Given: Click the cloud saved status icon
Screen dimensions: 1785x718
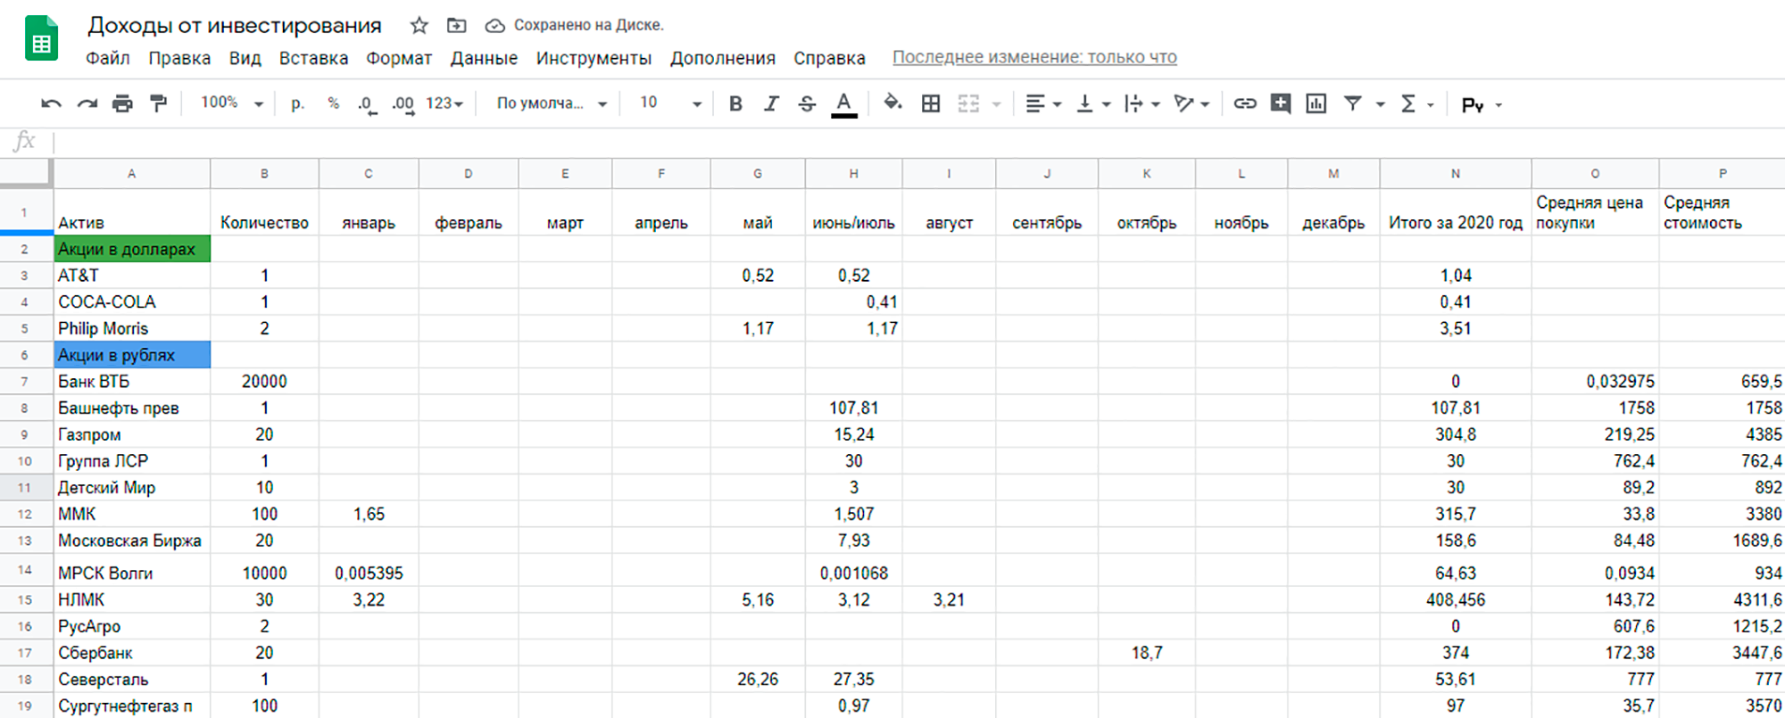Looking at the screenshot, I should 494,26.
